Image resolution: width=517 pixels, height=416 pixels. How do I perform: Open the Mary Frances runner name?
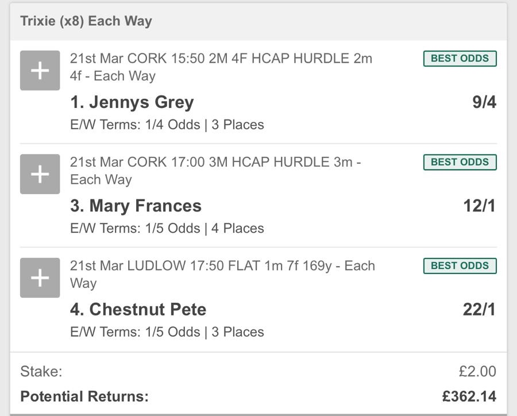(x=136, y=206)
